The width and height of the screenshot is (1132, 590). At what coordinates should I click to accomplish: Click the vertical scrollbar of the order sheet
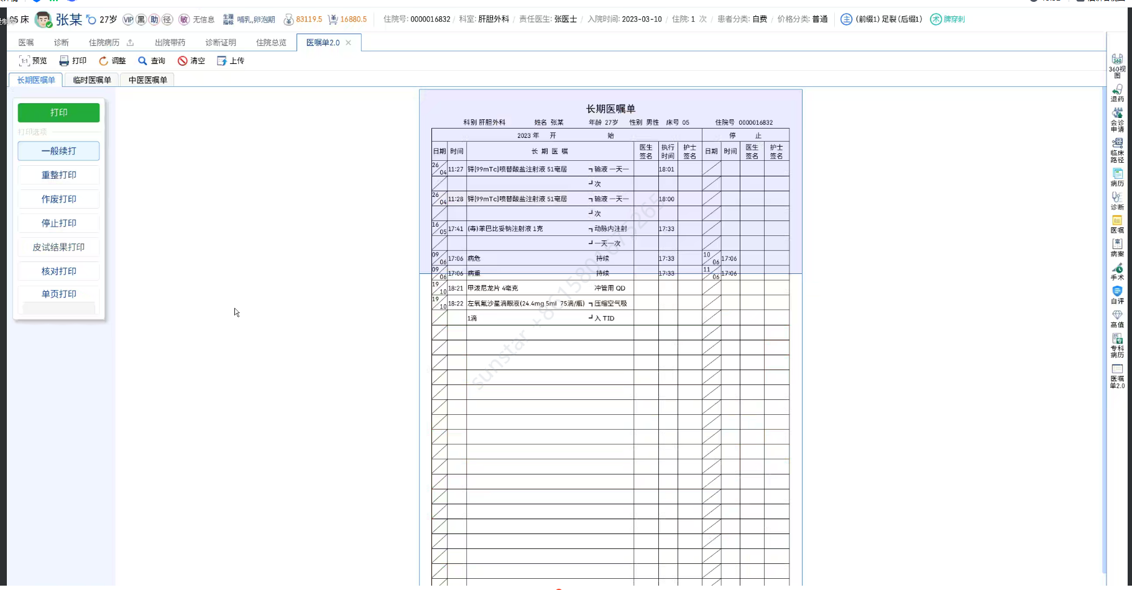(1104, 329)
